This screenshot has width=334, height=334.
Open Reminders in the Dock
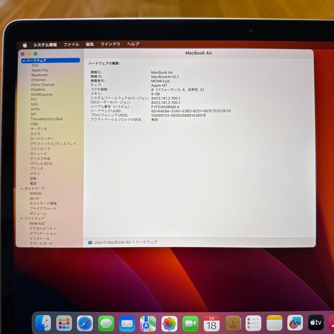tap(253, 323)
